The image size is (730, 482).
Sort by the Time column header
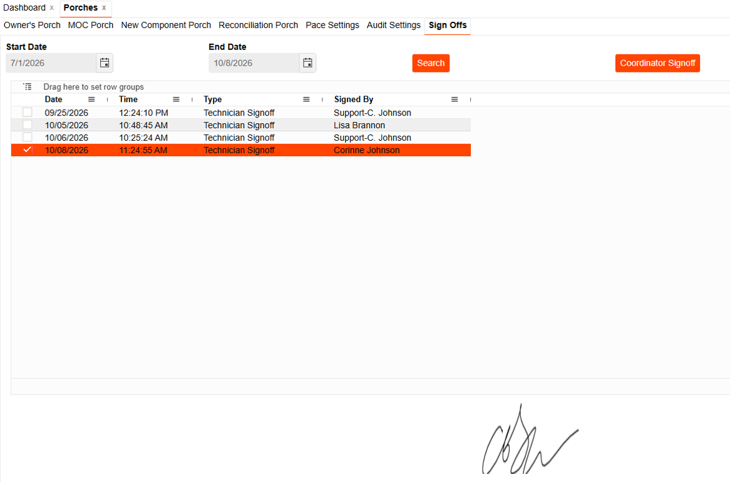pyautogui.click(x=128, y=99)
